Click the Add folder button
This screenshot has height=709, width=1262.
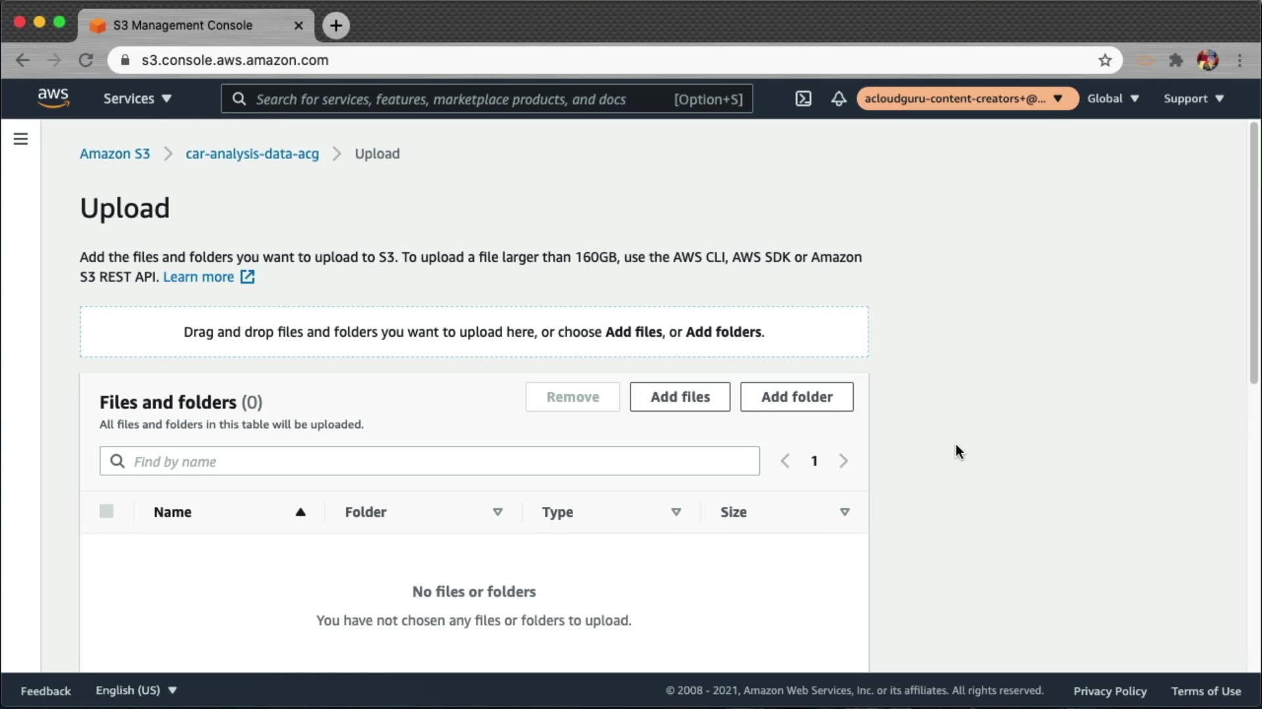tap(797, 397)
